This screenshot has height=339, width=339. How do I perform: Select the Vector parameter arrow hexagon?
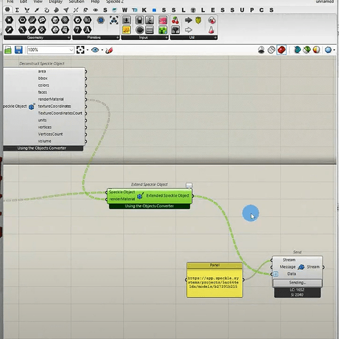[9, 30]
